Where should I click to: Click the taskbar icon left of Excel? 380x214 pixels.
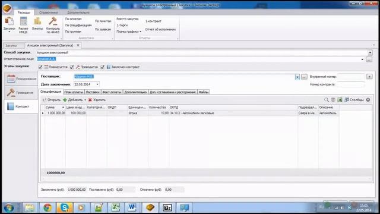(99, 207)
